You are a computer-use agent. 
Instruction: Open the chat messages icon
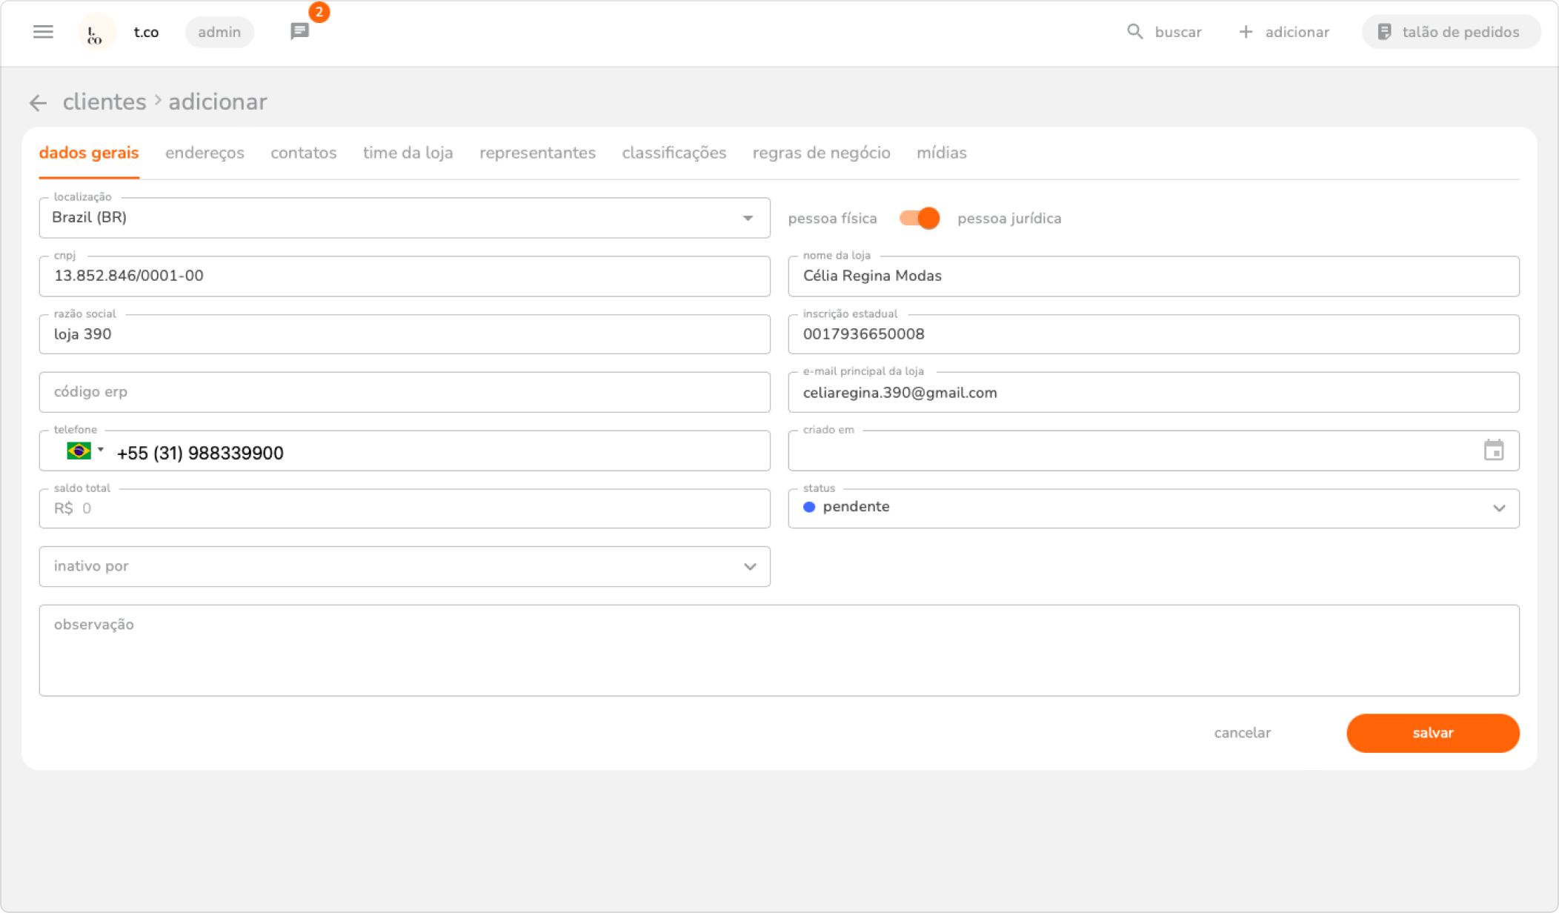[299, 32]
